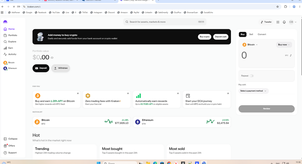Viewport: 302px width, 164px height.
Task: Open the YouTube bookmark
Action: point(54,12)
